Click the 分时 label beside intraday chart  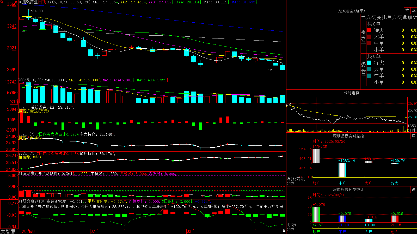[x=412, y=130]
